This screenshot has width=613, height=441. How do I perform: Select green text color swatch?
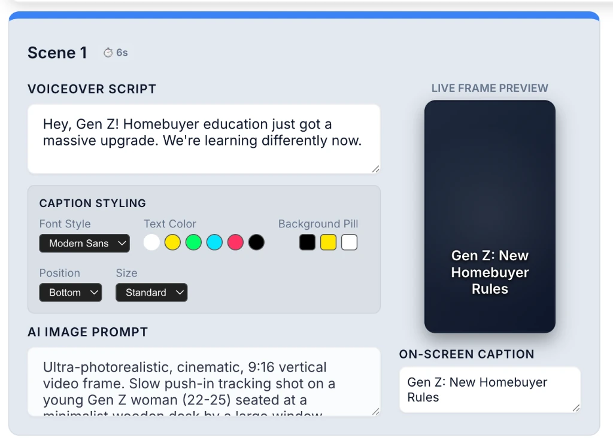point(193,242)
